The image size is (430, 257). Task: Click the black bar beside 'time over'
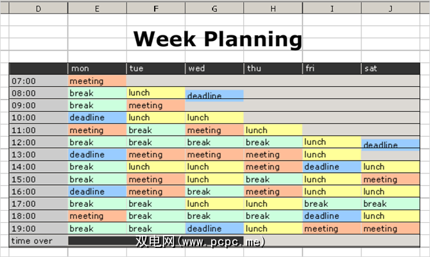tap(103, 241)
